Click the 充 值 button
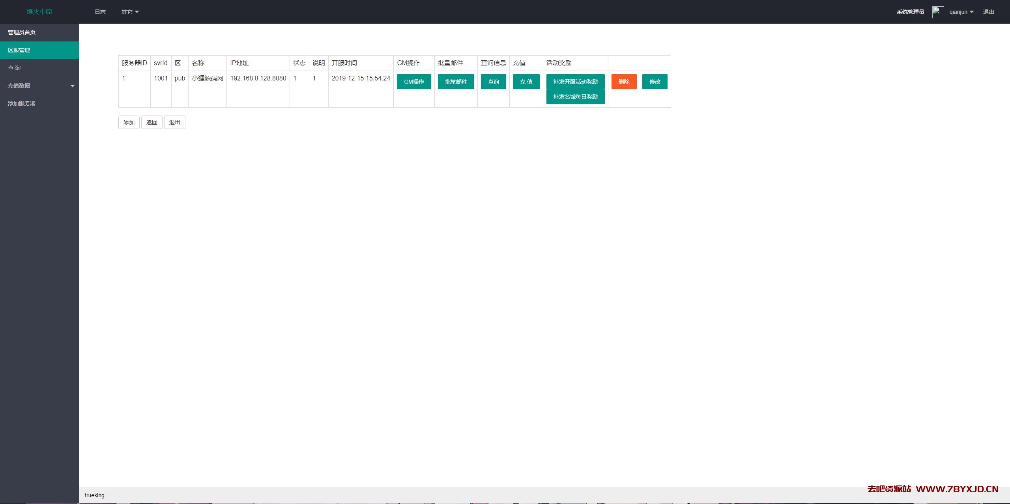Viewport: 1010px width, 504px height. [526, 82]
